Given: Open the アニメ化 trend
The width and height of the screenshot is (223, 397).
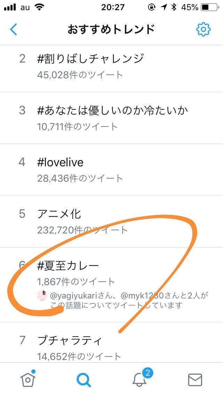Looking at the screenshot, I should coord(59,214).
